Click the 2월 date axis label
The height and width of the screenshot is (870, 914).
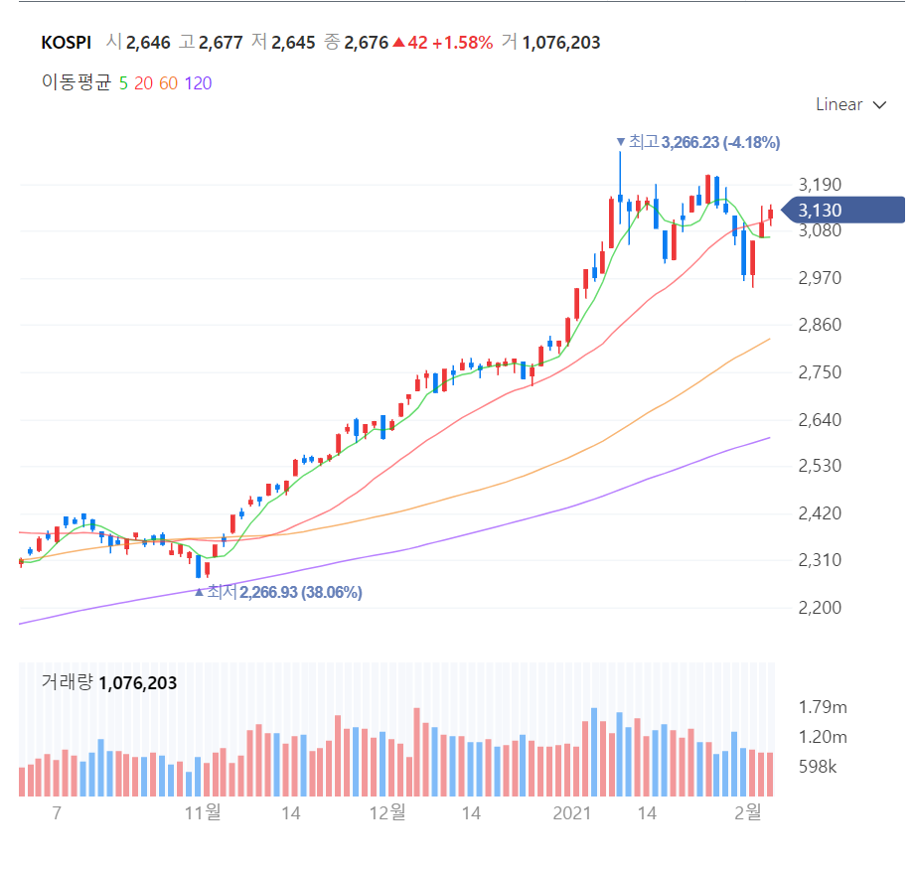click(746, 812)
